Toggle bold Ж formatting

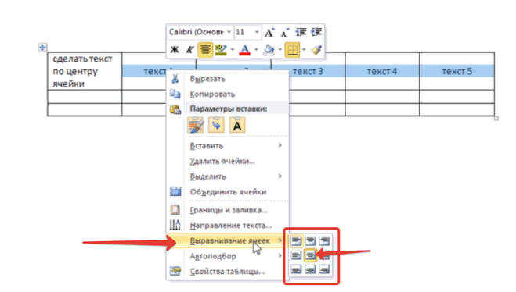pos(175,50)
